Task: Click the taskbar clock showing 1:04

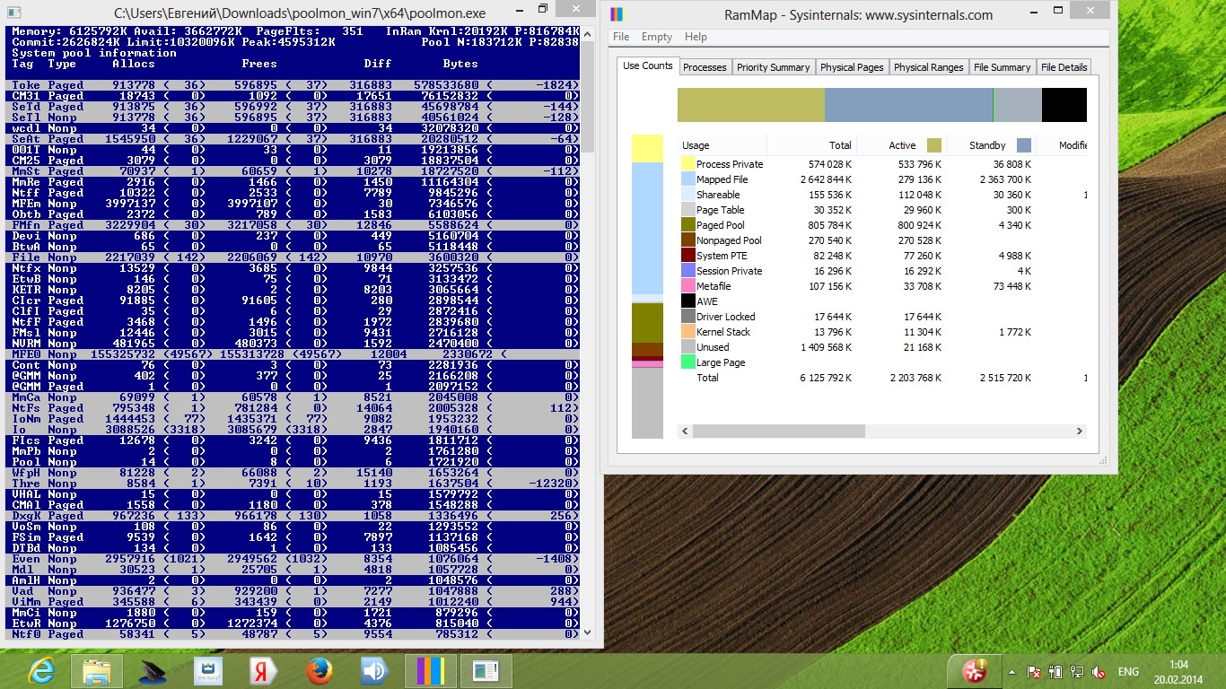Action: pos(1178,672)
